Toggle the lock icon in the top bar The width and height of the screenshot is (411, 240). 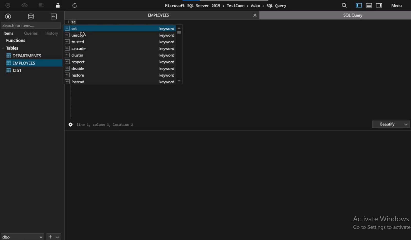point(58,5)
